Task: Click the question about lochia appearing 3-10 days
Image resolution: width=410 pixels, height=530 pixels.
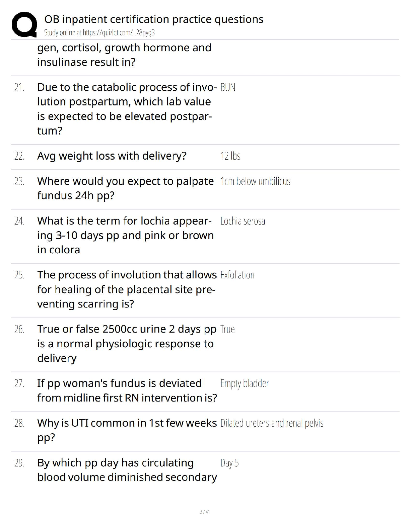Action: coord(126,235)
